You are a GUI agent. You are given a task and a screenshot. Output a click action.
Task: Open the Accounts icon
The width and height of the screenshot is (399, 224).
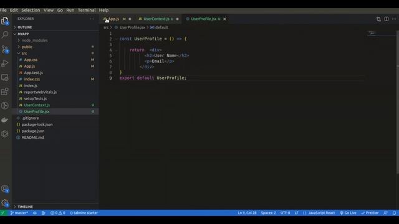pyautogui.click(x=5, y=189)
